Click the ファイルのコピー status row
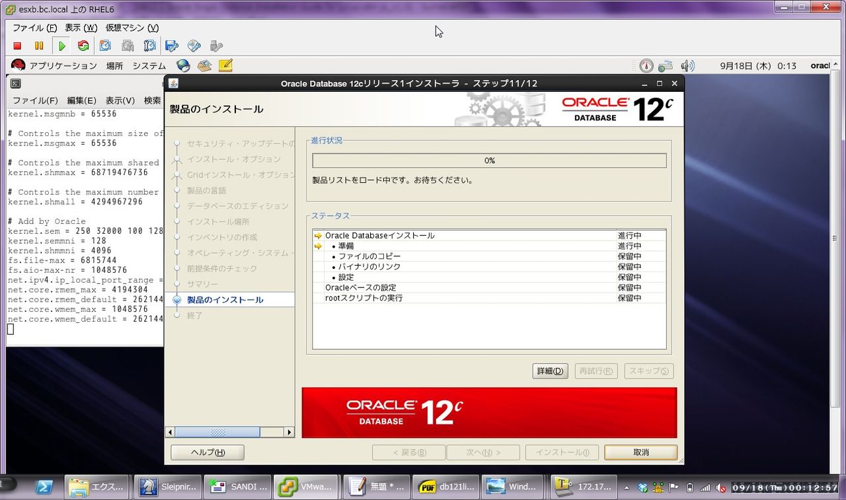 click(x=489, y=256)
